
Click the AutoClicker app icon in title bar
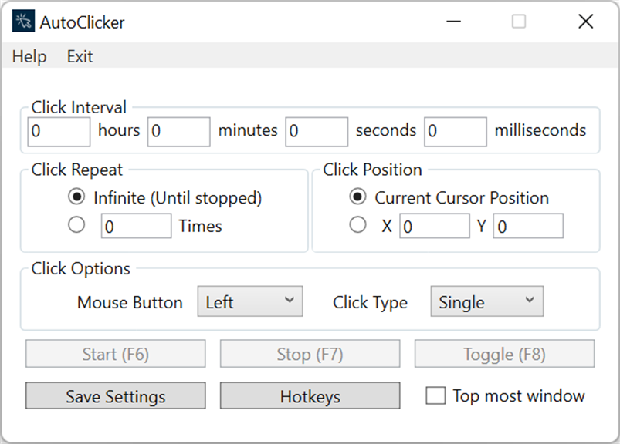(x=23, y=22)
